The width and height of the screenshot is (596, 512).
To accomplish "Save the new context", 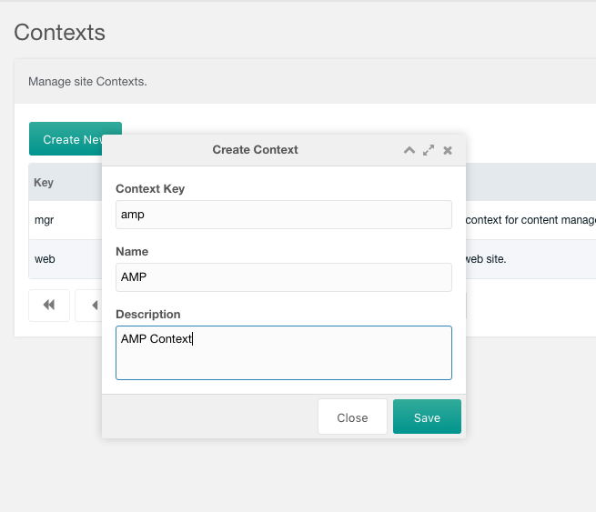I will [x=427, y=417].
